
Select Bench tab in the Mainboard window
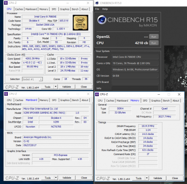point(75,100)
